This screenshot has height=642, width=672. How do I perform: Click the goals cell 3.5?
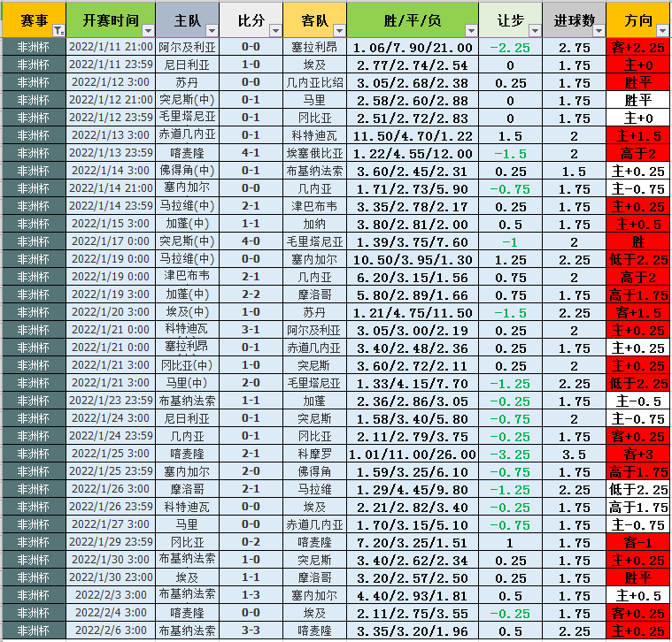[x=574, y=454]
